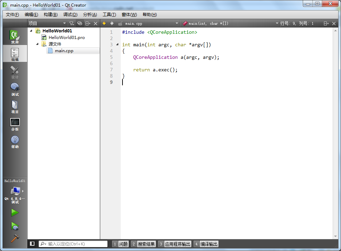Select main.cpp in the project tree
The height and width of the screenshot is (251, 341).
64,51
